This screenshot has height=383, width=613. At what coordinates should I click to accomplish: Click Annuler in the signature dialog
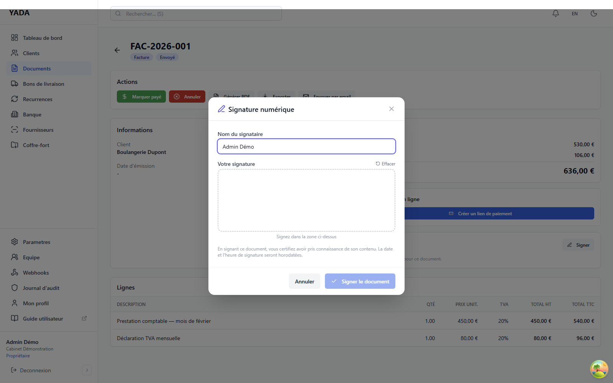coord(304,282)
